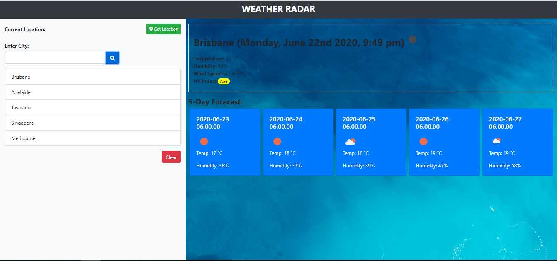Click the current Temperature reading
The image size is (557, 261).
click(216, 59)
